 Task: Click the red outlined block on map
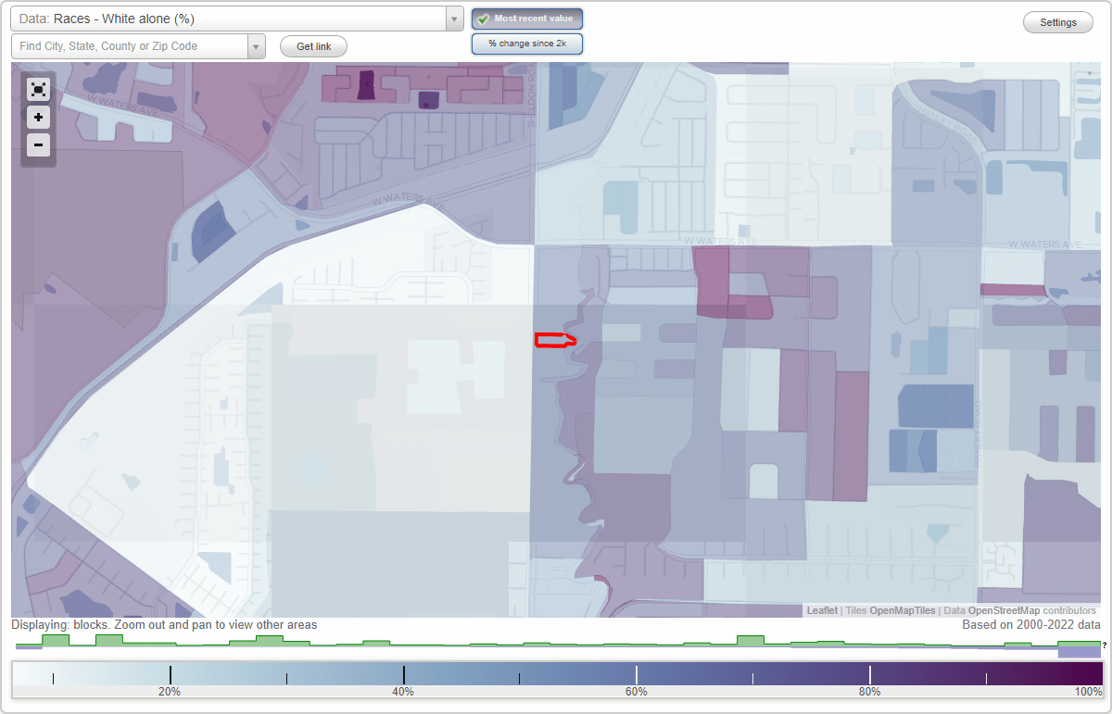click(x=554, y=340)
